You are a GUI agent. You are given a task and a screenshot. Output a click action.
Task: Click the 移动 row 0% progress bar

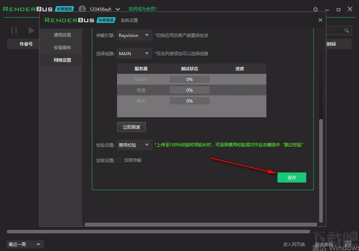(190, 101)
